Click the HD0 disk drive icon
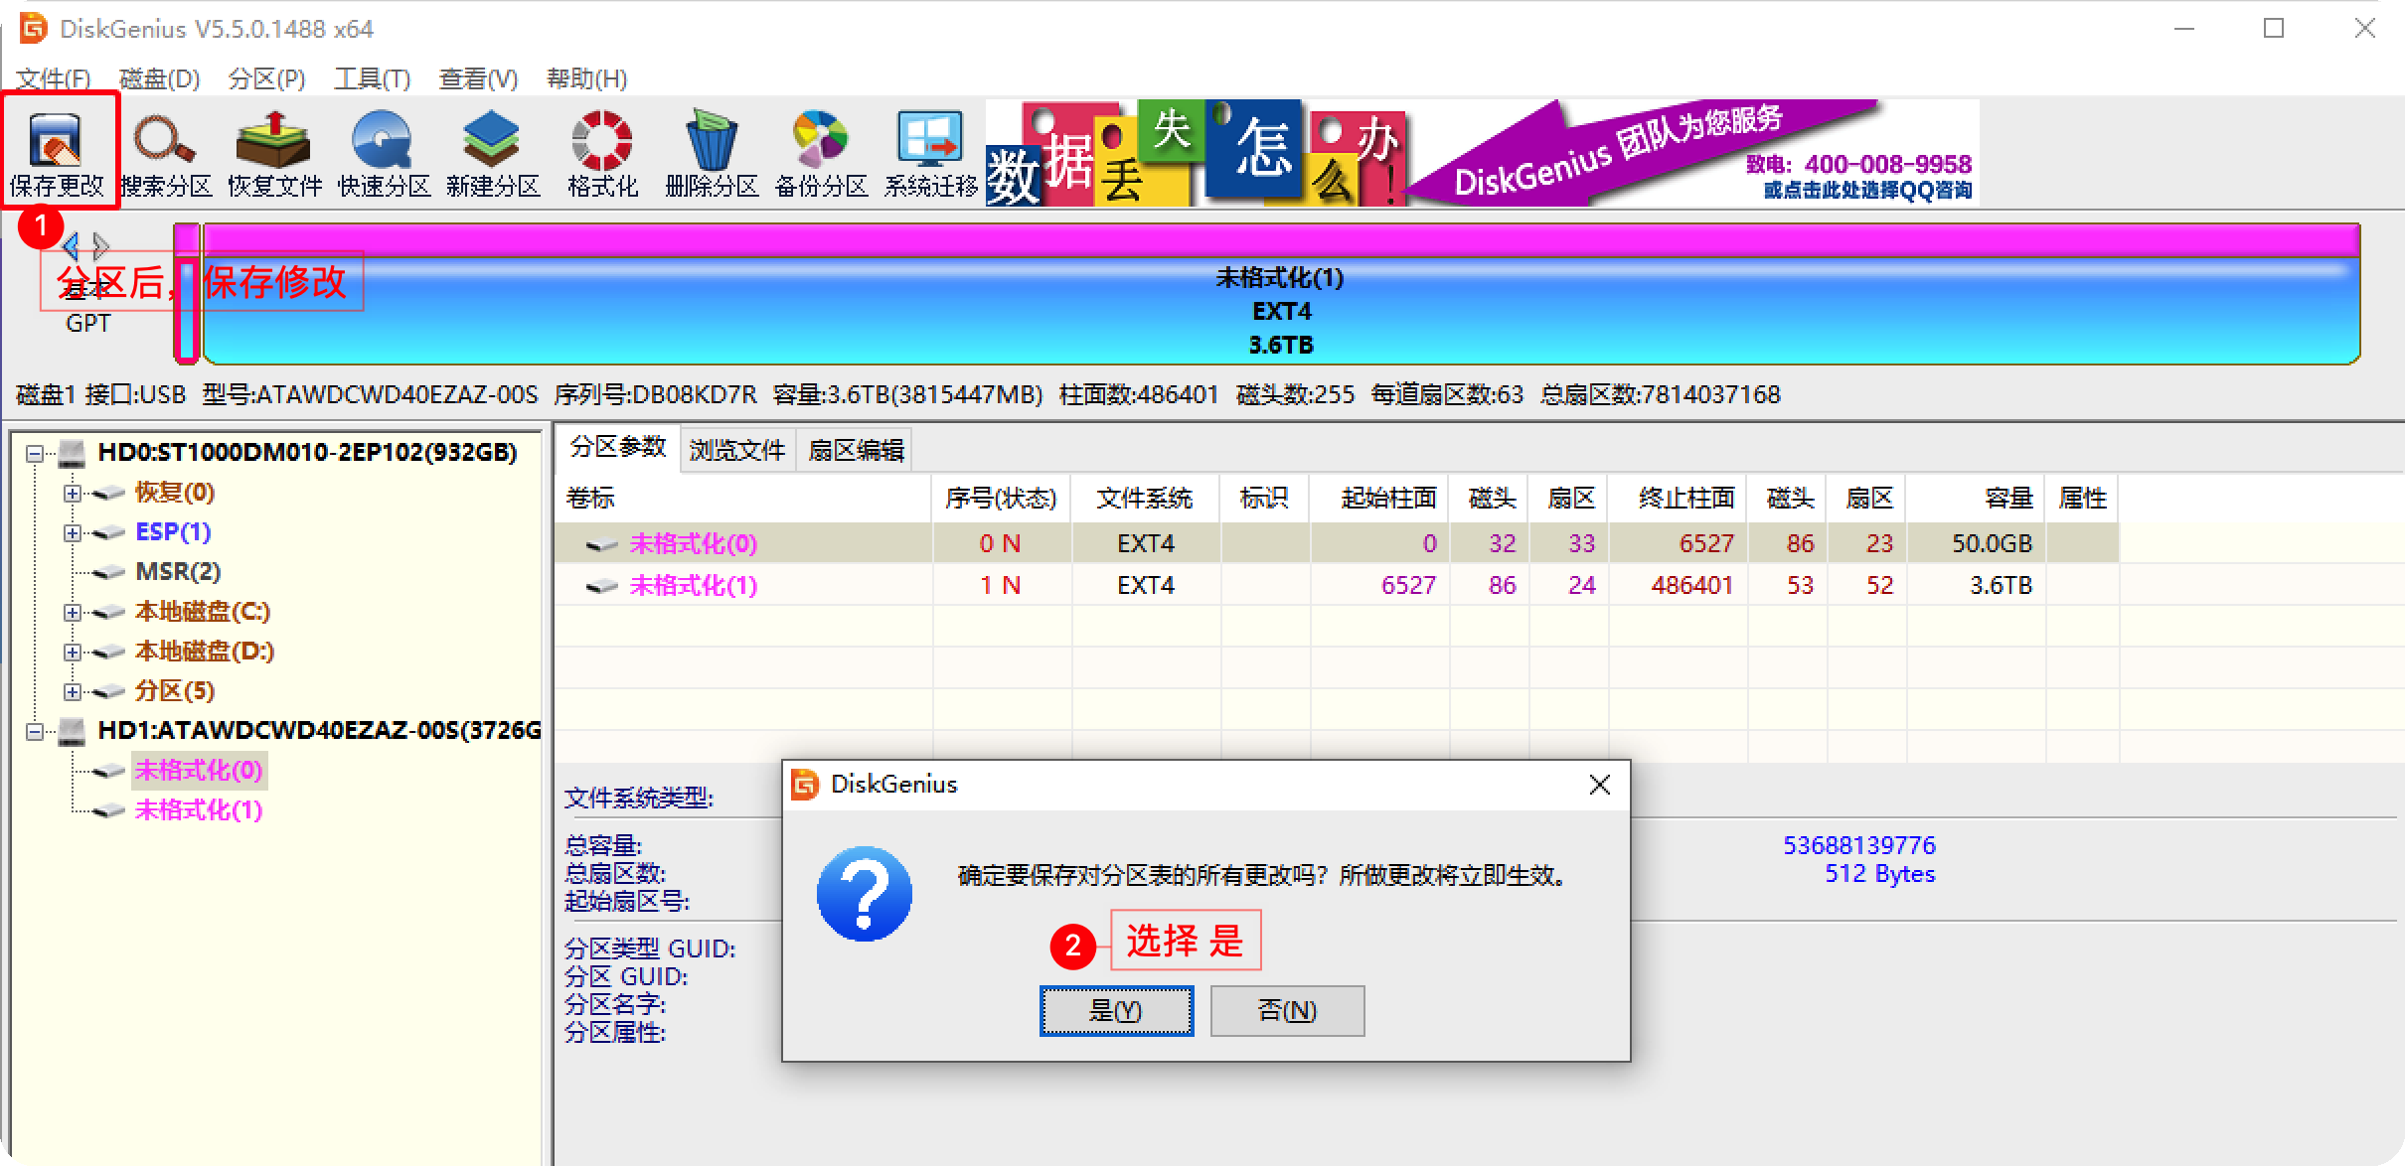 (x=73, y=453)
